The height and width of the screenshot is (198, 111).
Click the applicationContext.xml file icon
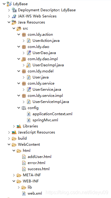[29, 114]
